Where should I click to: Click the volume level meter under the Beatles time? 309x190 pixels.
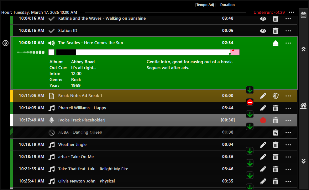click(x=31, y=52)
